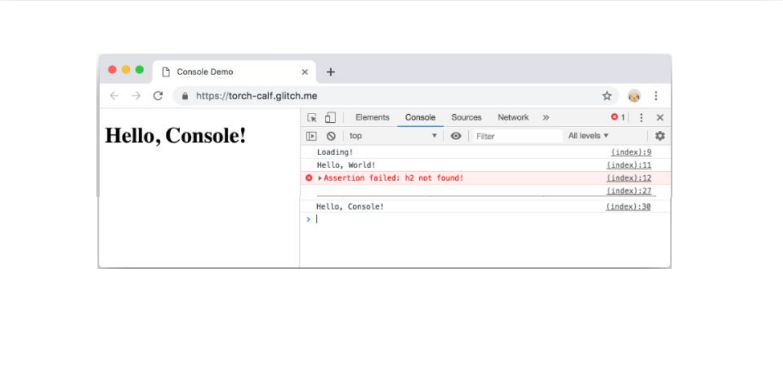This screenshot has width=783, height=374.
Task: Switch to the Elements tab
Action: point(372,117)
